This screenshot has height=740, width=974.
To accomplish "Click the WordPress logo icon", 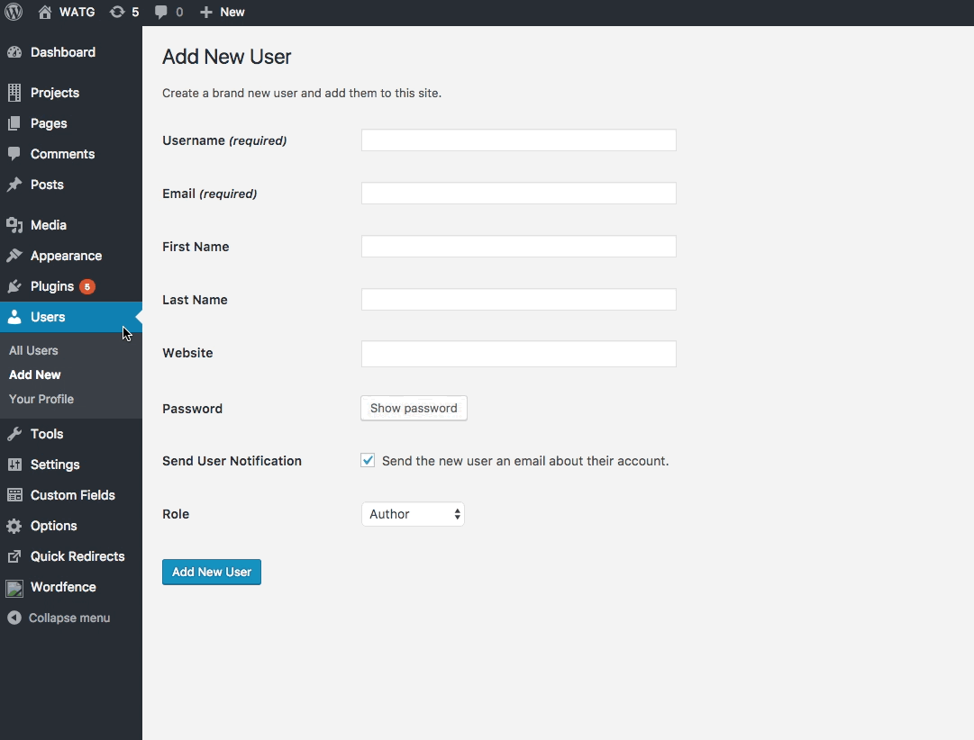I will coord(14,12).
